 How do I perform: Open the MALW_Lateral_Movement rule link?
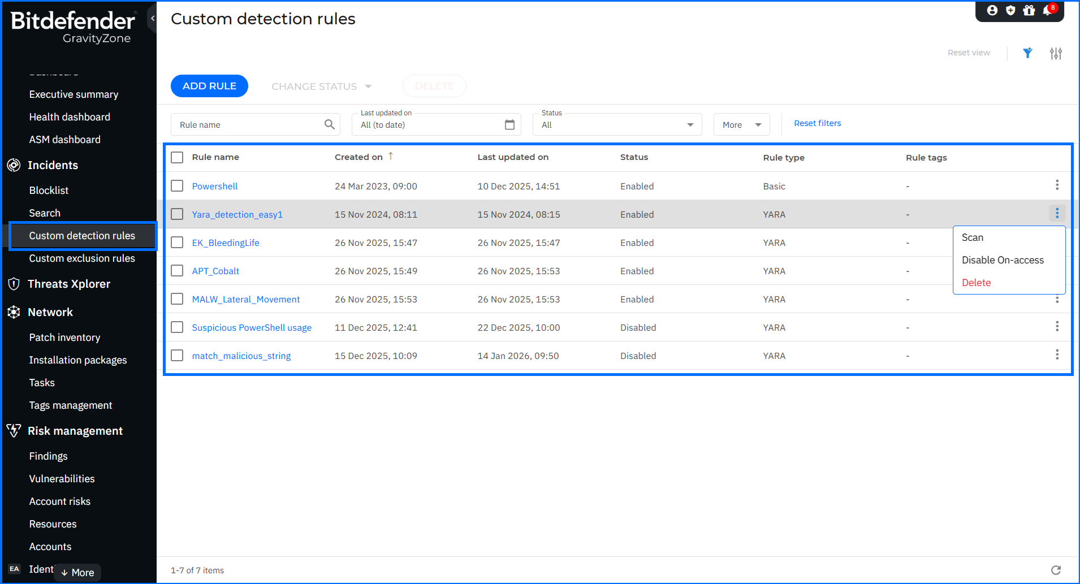246,299
